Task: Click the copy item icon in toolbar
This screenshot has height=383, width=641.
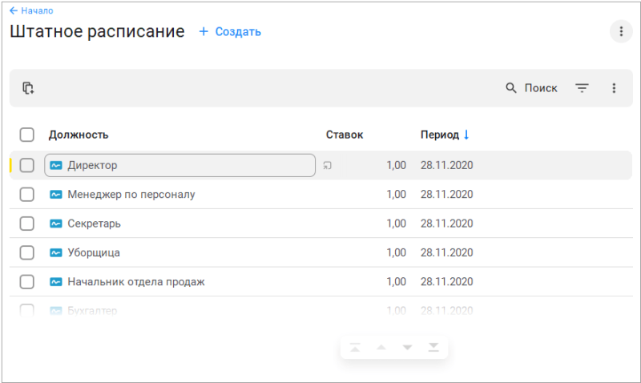Action: pos(28,88)
